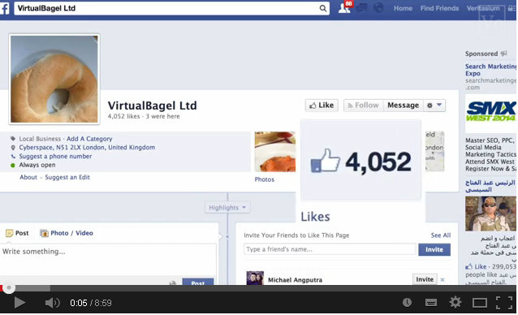Enter fullscreen video mode
518x315 pixels.
click(x=504, y=303)
